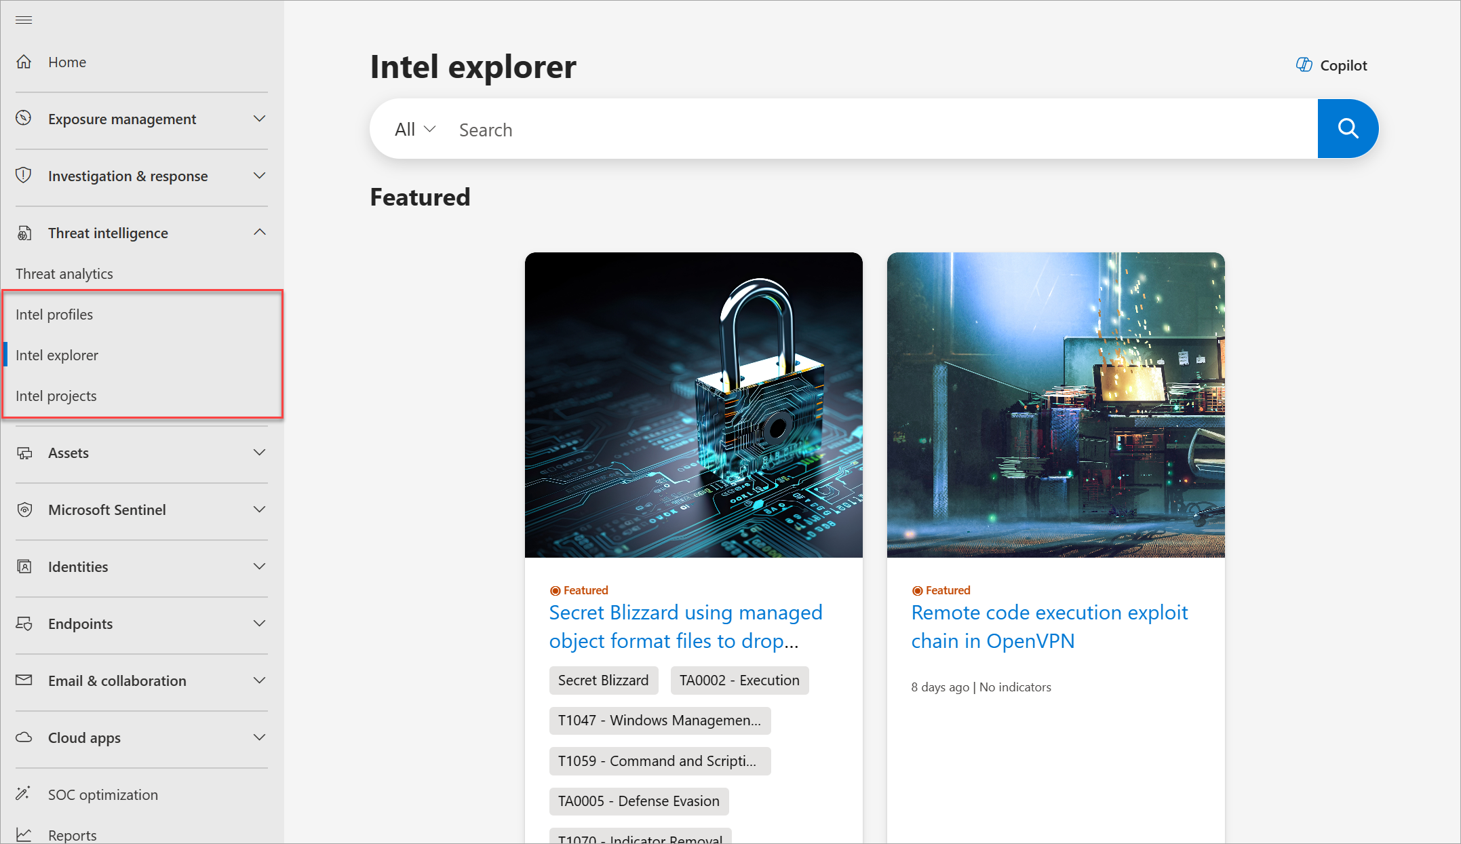The width and height of the screenshot is (1461, 844).
Task: Open the All search filter dropdown
Action: tap(415, 129)
